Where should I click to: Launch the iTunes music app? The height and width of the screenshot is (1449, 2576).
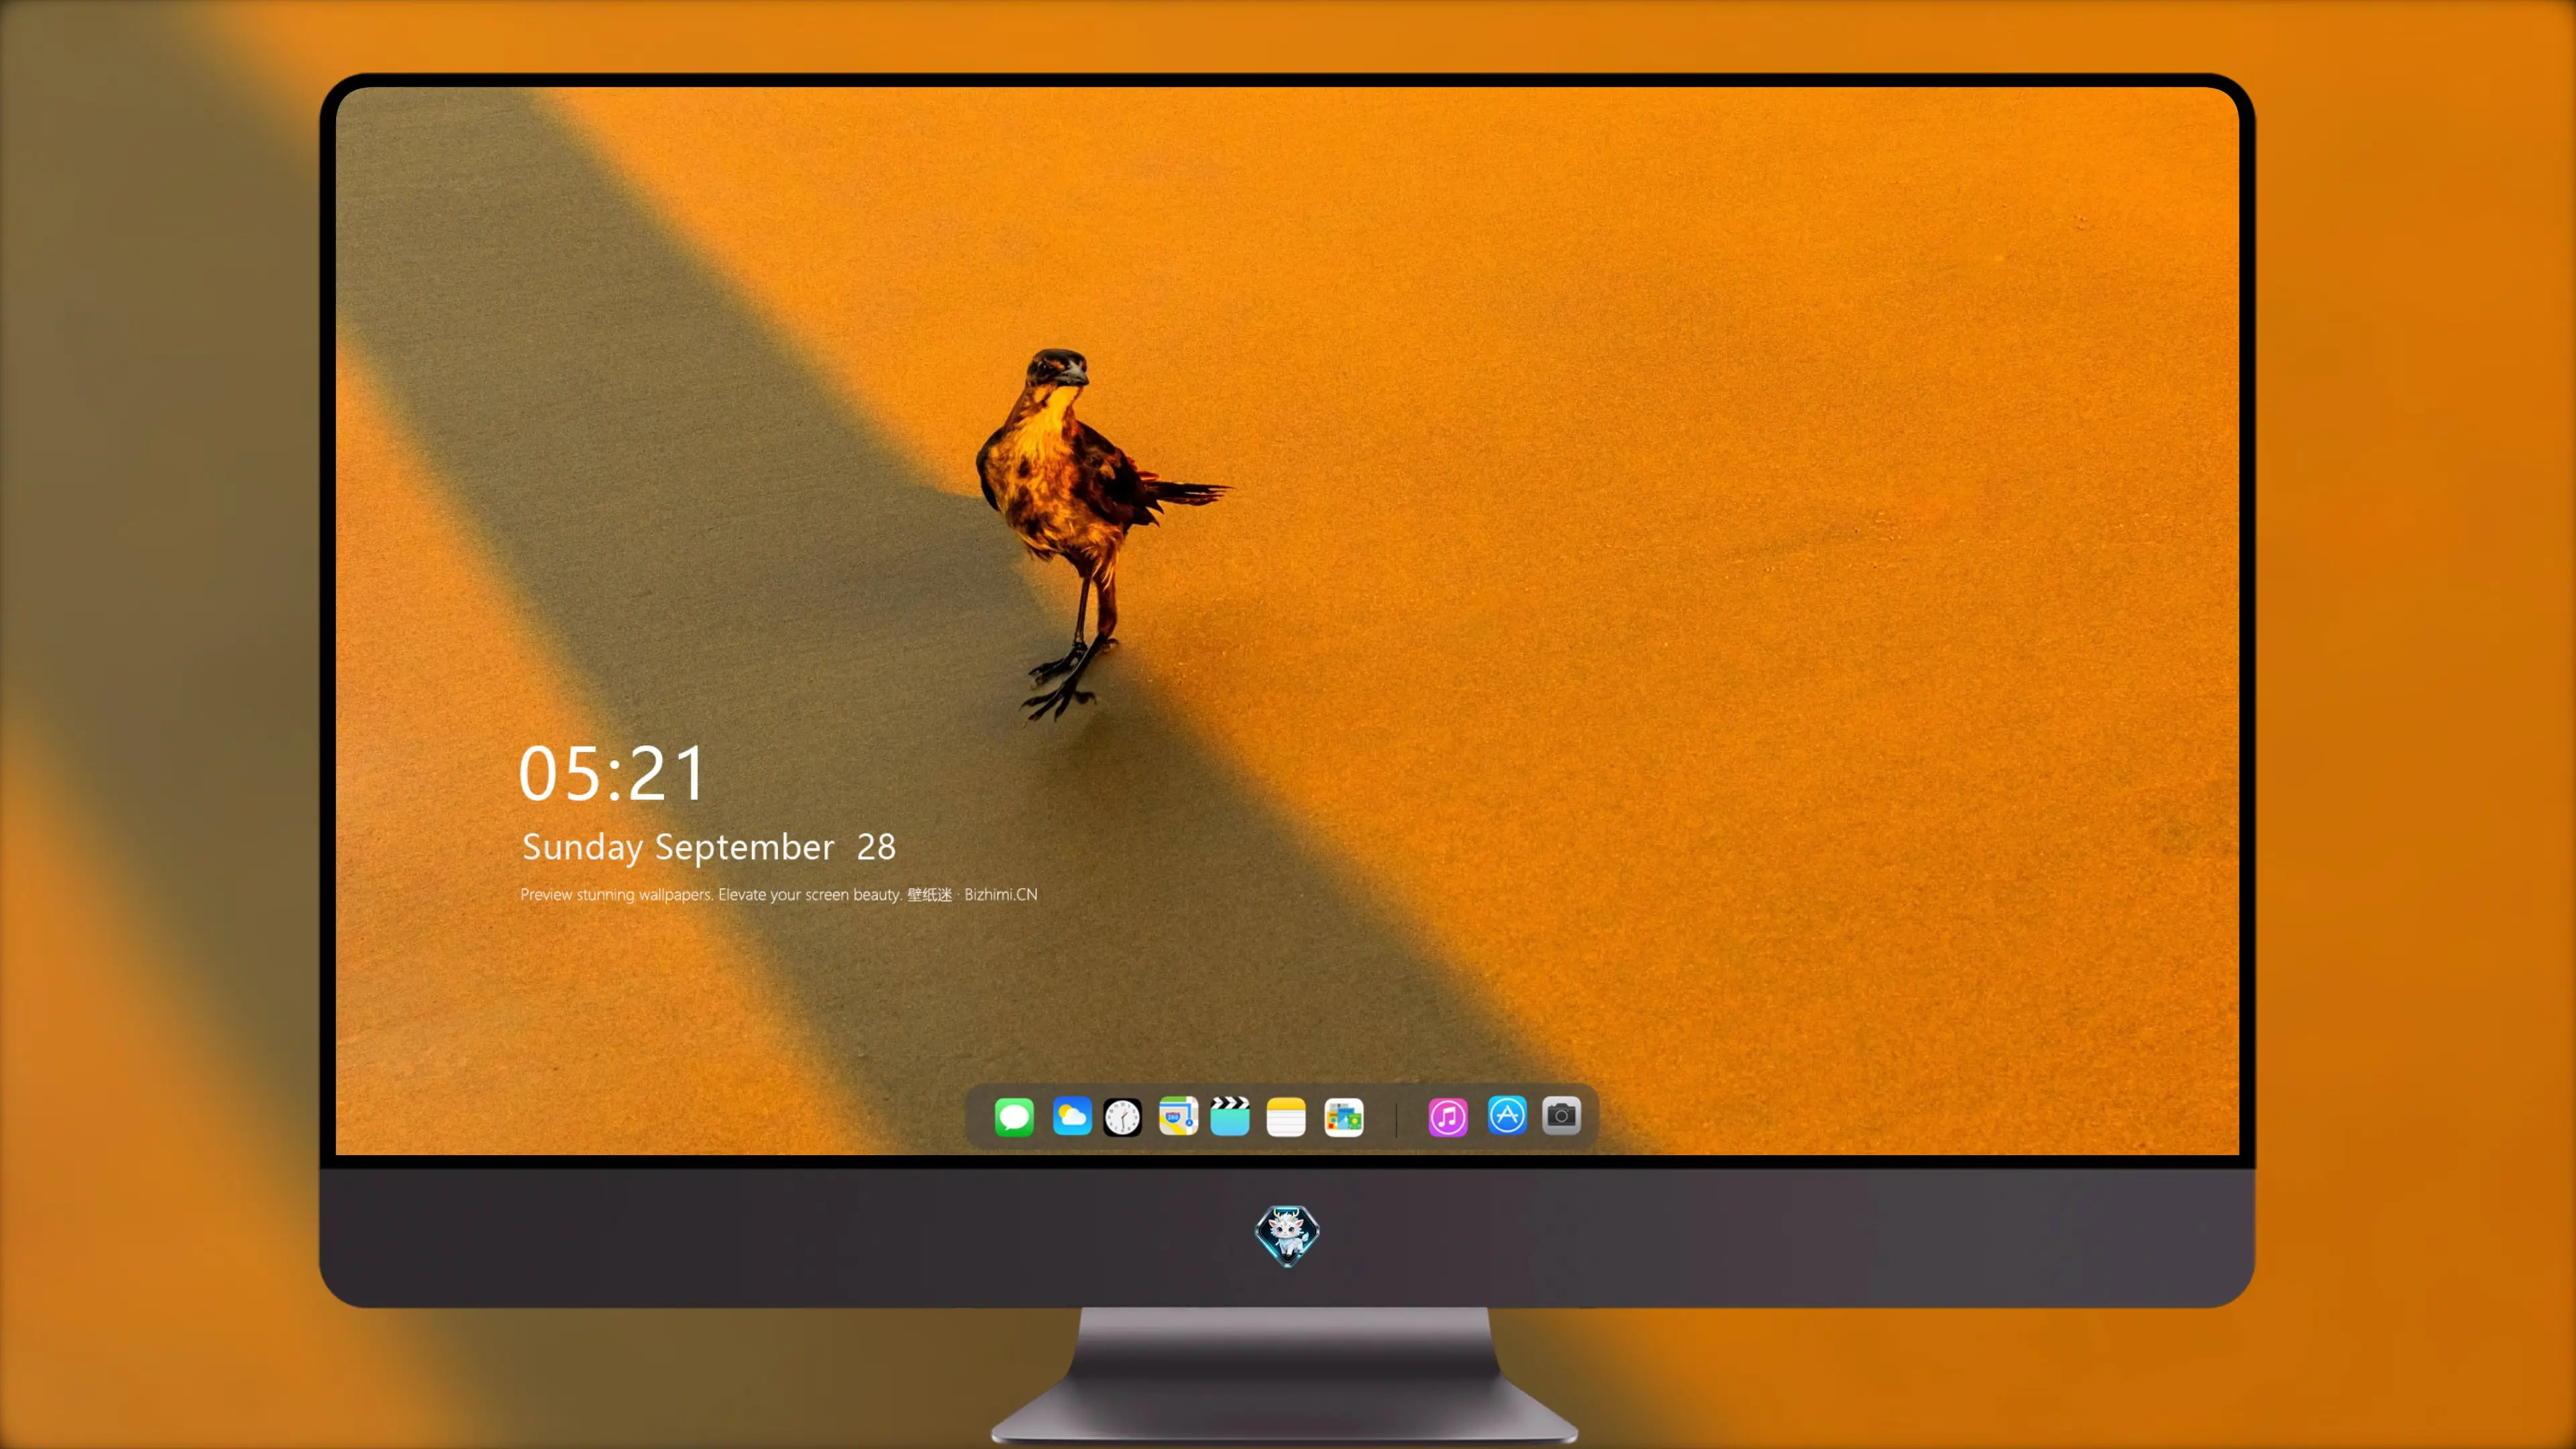[1448, 1117]
